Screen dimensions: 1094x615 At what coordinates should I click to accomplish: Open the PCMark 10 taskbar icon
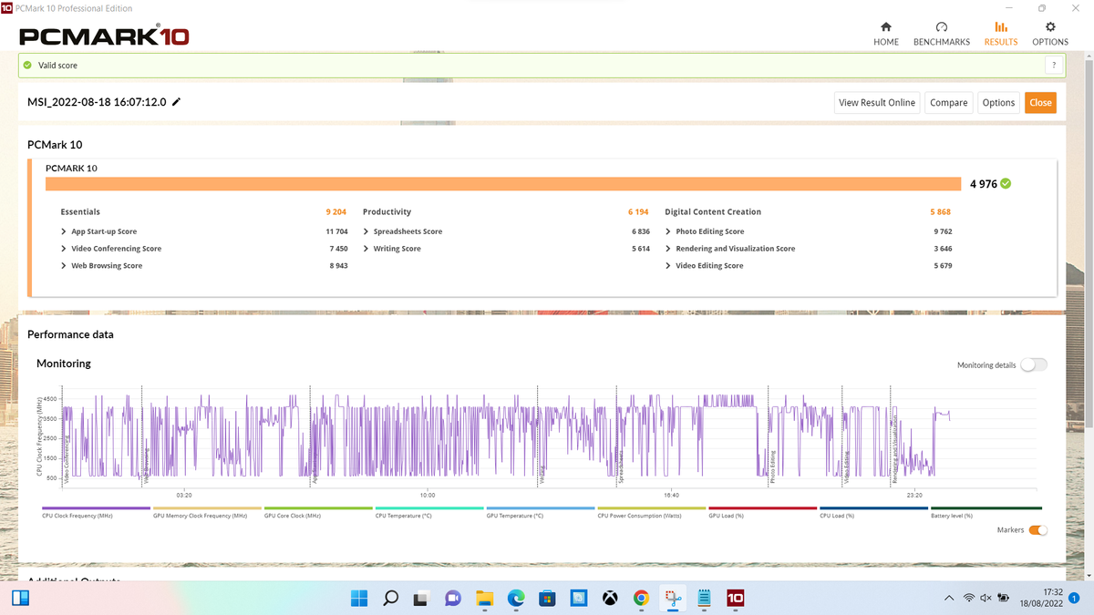point(735,599)
